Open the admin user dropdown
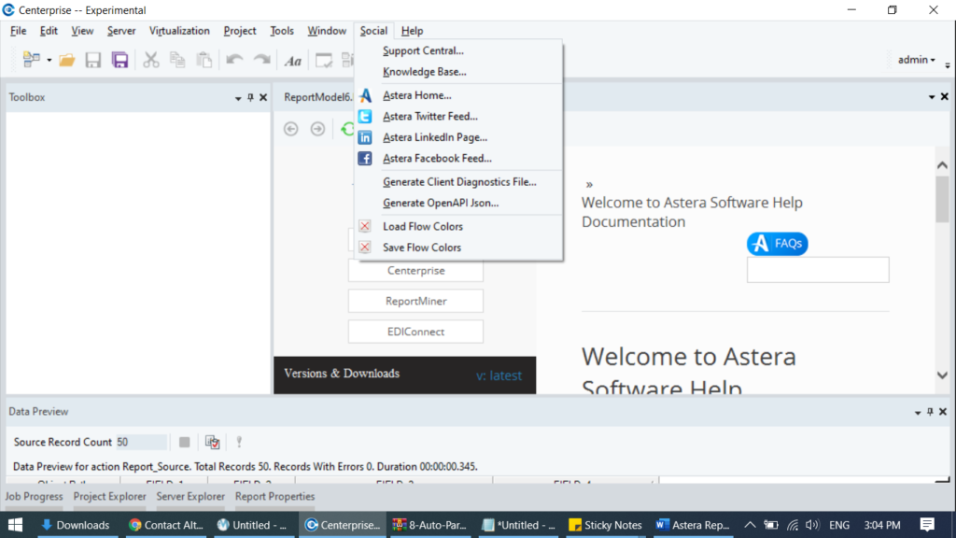The height and width of the screenshot is (538, 956). pos(916,60)
